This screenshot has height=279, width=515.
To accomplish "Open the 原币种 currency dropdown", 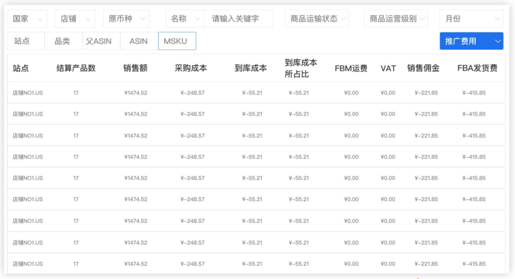I will [126, 19].
